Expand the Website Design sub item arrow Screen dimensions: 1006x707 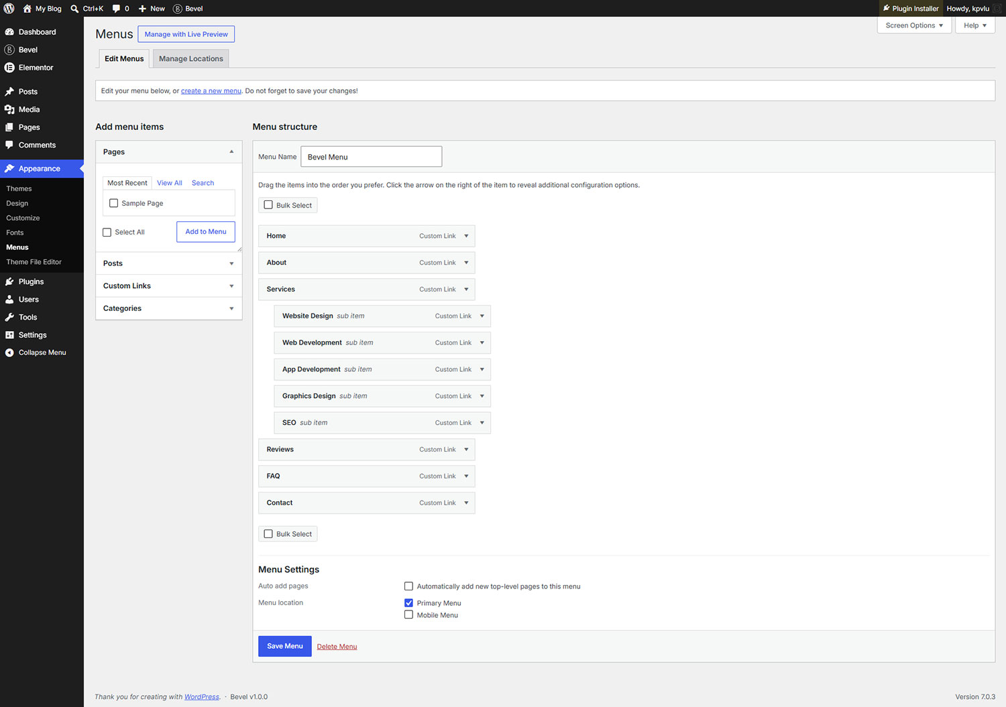482,316
